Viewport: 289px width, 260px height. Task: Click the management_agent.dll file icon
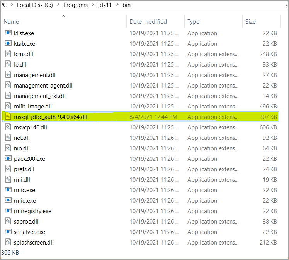tap(8, 85)
